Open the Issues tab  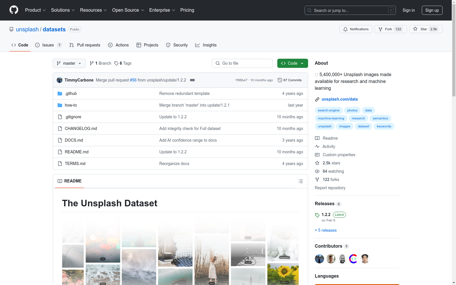pyautogui.click(x=48, y=45)
